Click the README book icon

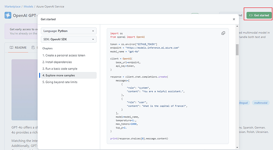point(11,47)
